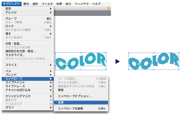Choose エンベロープオプション... from submenu

[x=75, y=96]
